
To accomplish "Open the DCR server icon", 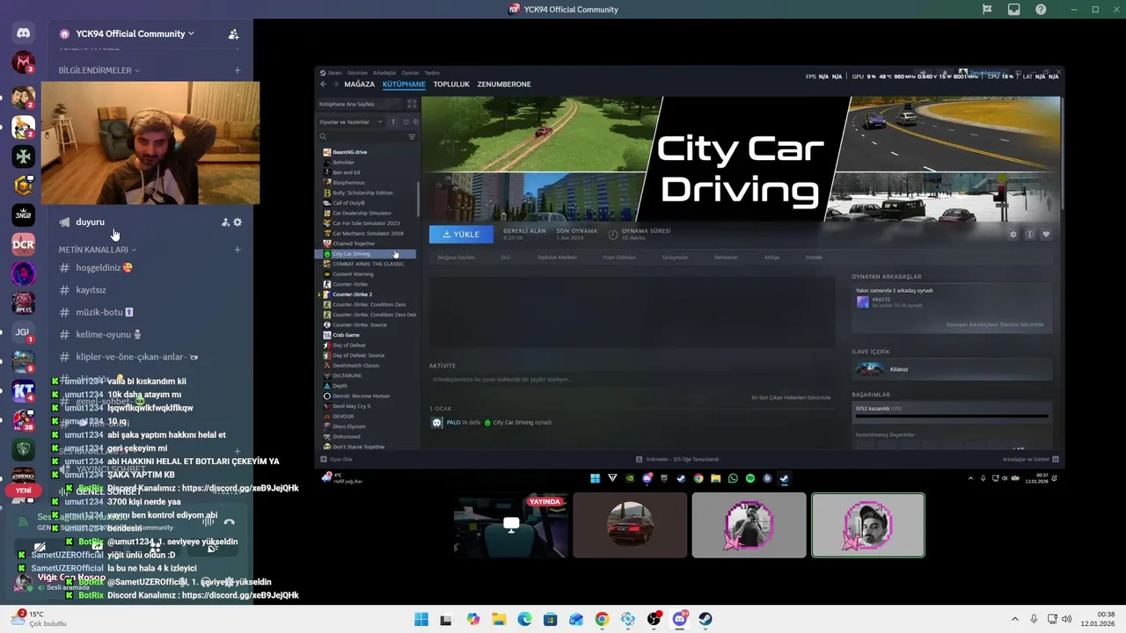I will pyautogui.click(x=24, y=244).
